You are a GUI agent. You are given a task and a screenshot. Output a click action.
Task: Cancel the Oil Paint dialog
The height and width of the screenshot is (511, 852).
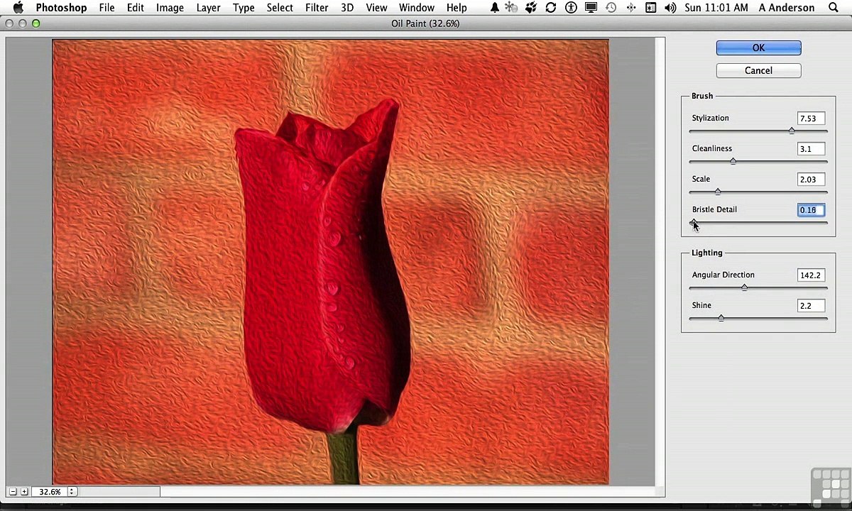point(758,70)
